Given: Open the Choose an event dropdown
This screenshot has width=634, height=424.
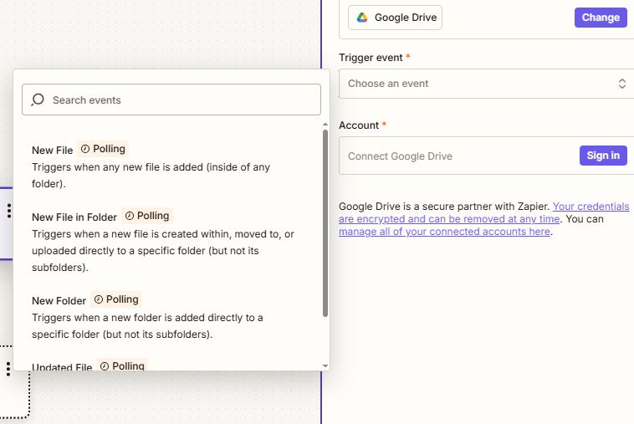Looking at the screenshot, I should pos(487,84).
